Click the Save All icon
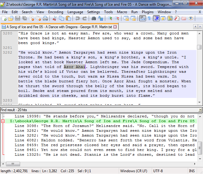Viewport: 203px width, 174px height. (x=25, y=18)
